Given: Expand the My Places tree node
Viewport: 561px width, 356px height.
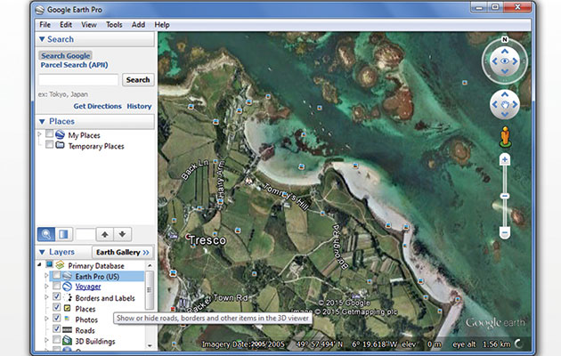Looking at the screenshot, I should 40,134.
